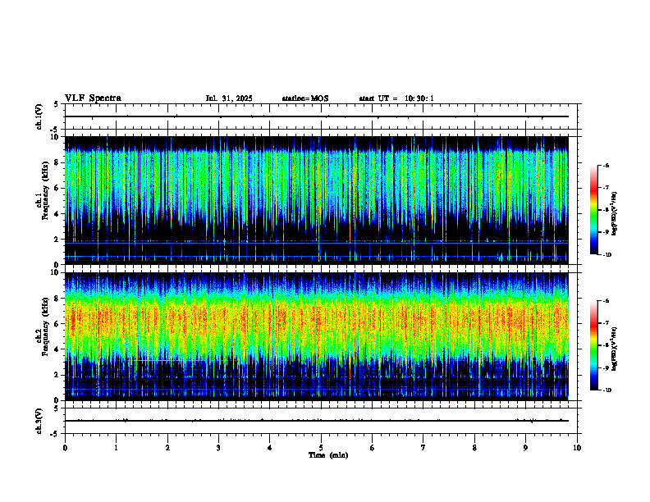
Task: Click the '0' tick label on time axis
Action: coord(65,448)
